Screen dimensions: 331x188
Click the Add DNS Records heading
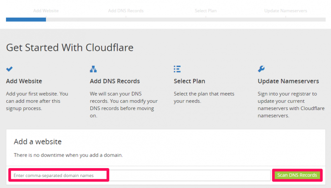(115, 81)
